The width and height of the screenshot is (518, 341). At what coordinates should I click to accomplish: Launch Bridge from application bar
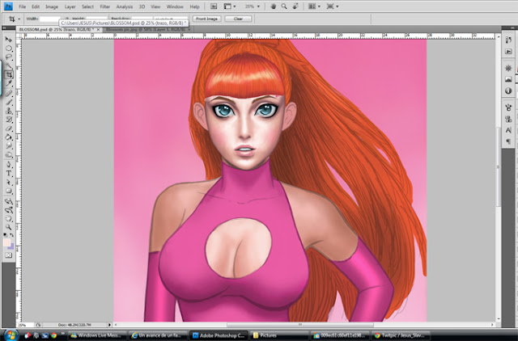click(214, 6)
